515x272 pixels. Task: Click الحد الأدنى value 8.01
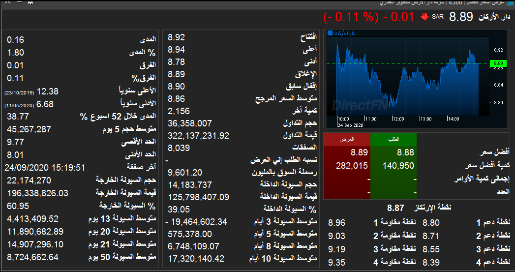tap(15, 155)
